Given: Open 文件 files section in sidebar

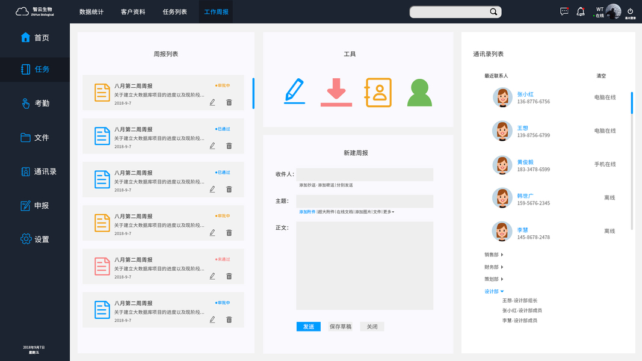Looking at the screenshot, I should [35, 138].
